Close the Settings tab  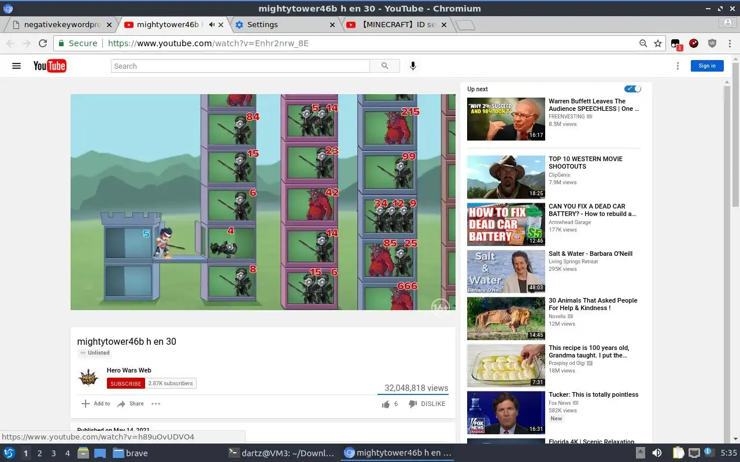coord(332,25)
